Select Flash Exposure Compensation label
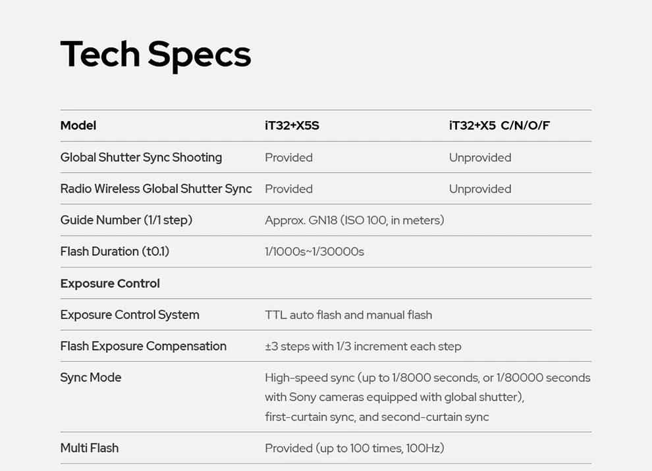652x471 pixels. [x=144, y=346]
